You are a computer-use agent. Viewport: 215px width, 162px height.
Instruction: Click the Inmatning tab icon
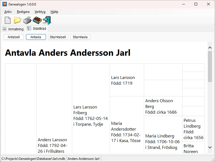5,29
